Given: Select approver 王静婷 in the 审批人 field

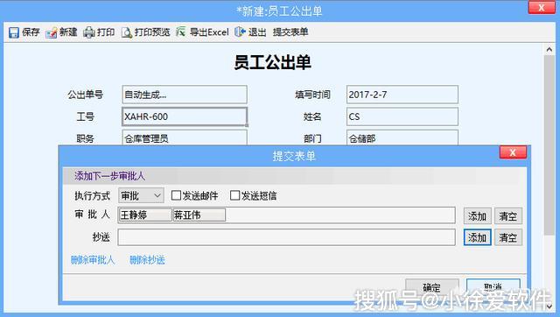Looking at the screenshot, I should tap(145, 215).
